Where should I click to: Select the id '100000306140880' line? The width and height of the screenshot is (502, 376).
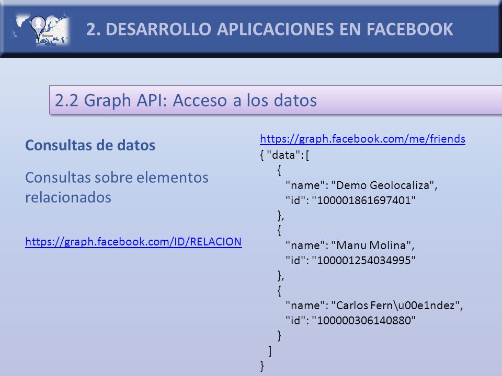[x=350, y=320]
